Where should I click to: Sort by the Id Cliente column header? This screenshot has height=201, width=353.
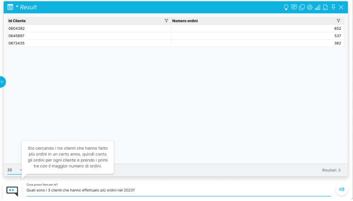pos(17,21)
